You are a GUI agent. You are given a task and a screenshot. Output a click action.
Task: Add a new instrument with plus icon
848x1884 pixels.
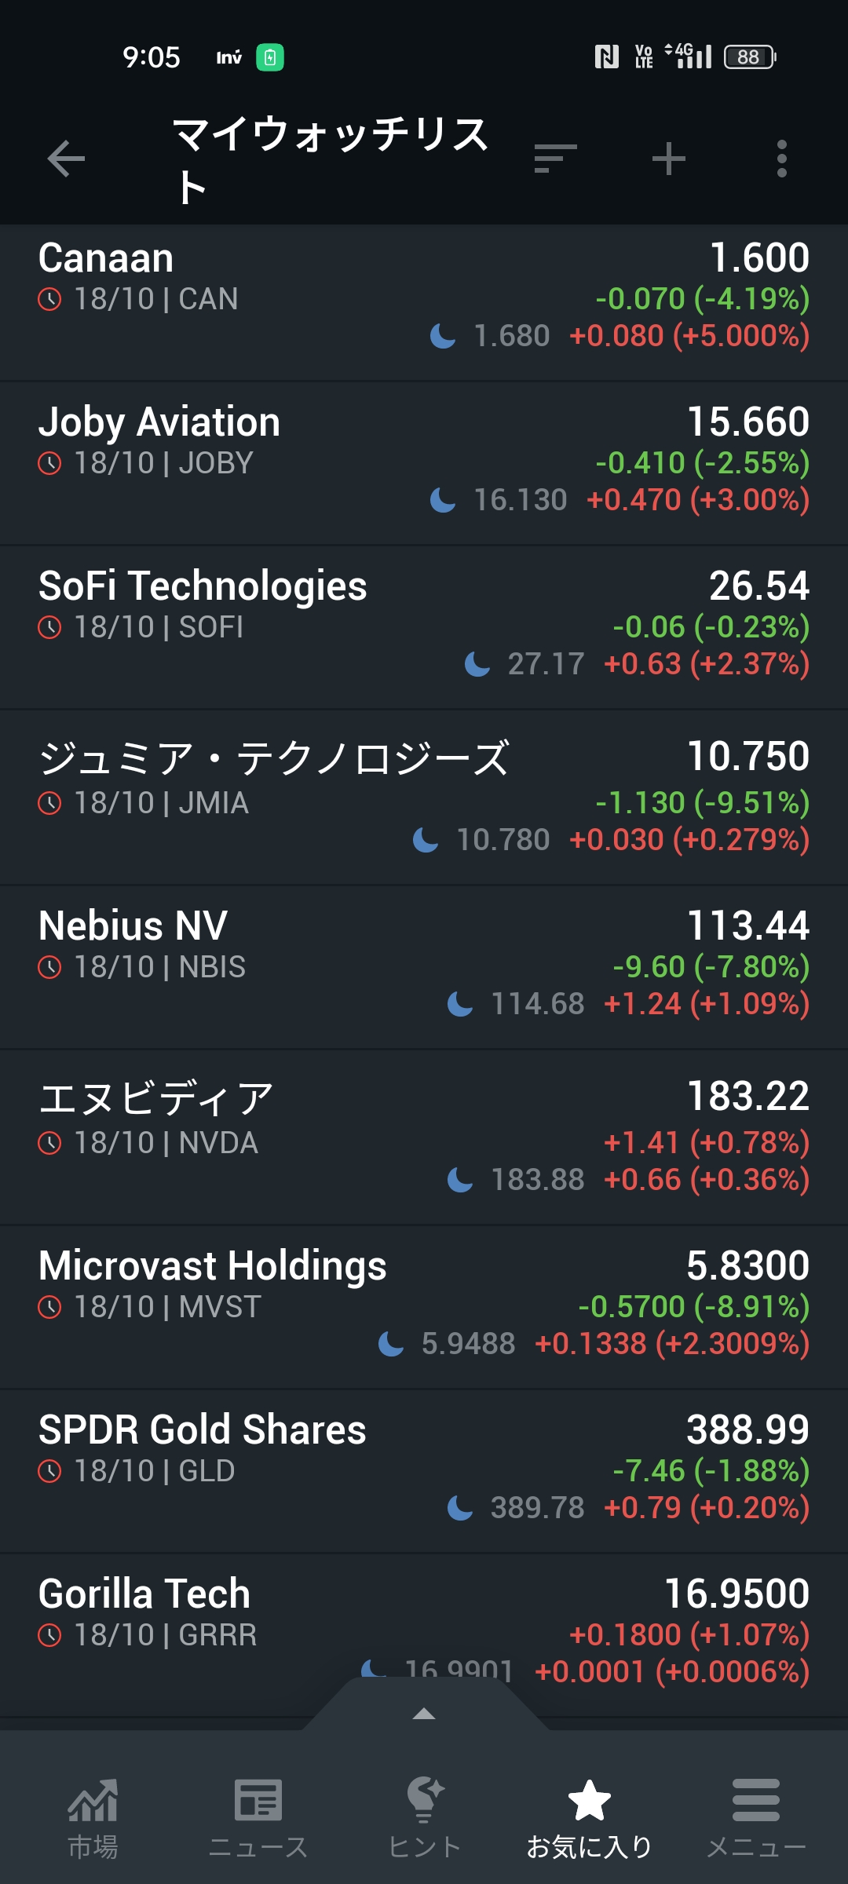pyautogui.click(x=669, y=159)
